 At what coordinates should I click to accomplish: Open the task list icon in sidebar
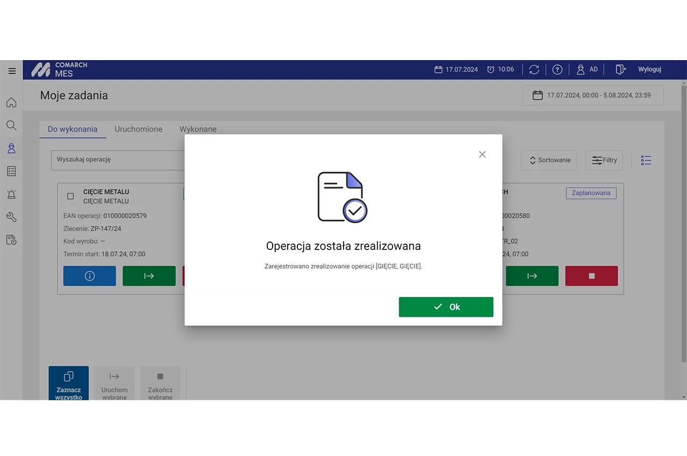pos(11,171)
